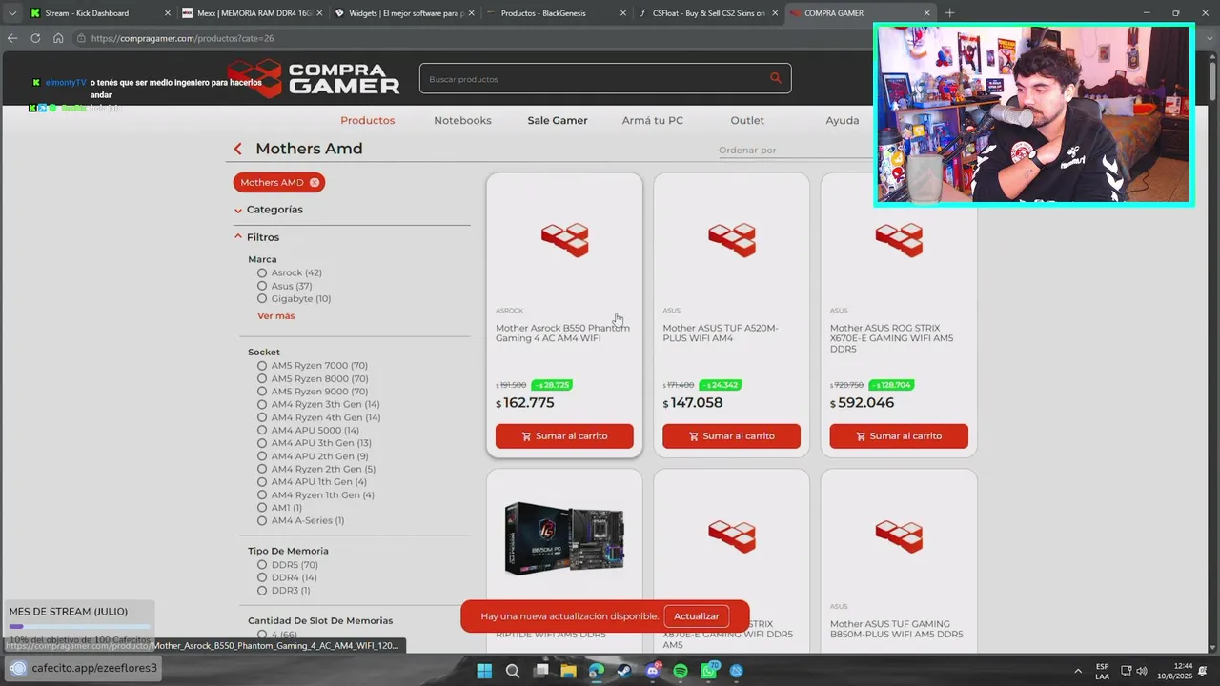This screenshot has height=686, width=1220.
Task: Open Task View on the taskbar
Action: (541, 671)
